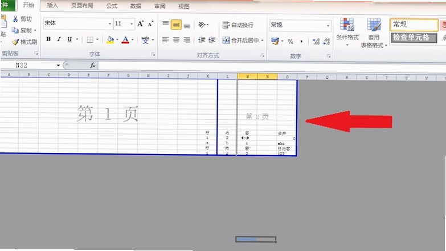This screenshot has height=251, width=446.
Task: Select the Format Painter (格式刷) brush
Action: pyautogui.click(x=15, y=42)
